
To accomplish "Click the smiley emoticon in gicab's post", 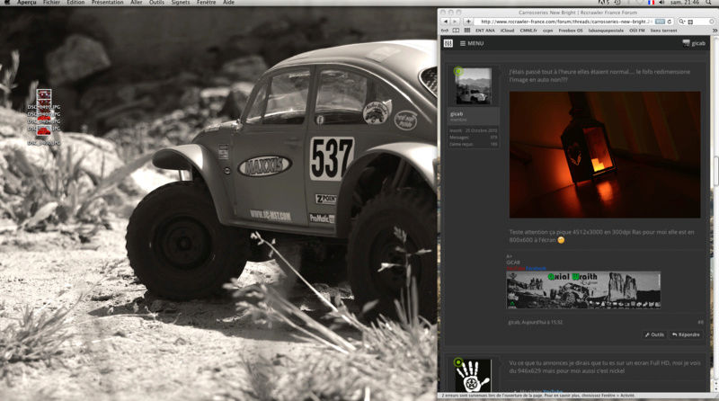I will tap(561, 240).
